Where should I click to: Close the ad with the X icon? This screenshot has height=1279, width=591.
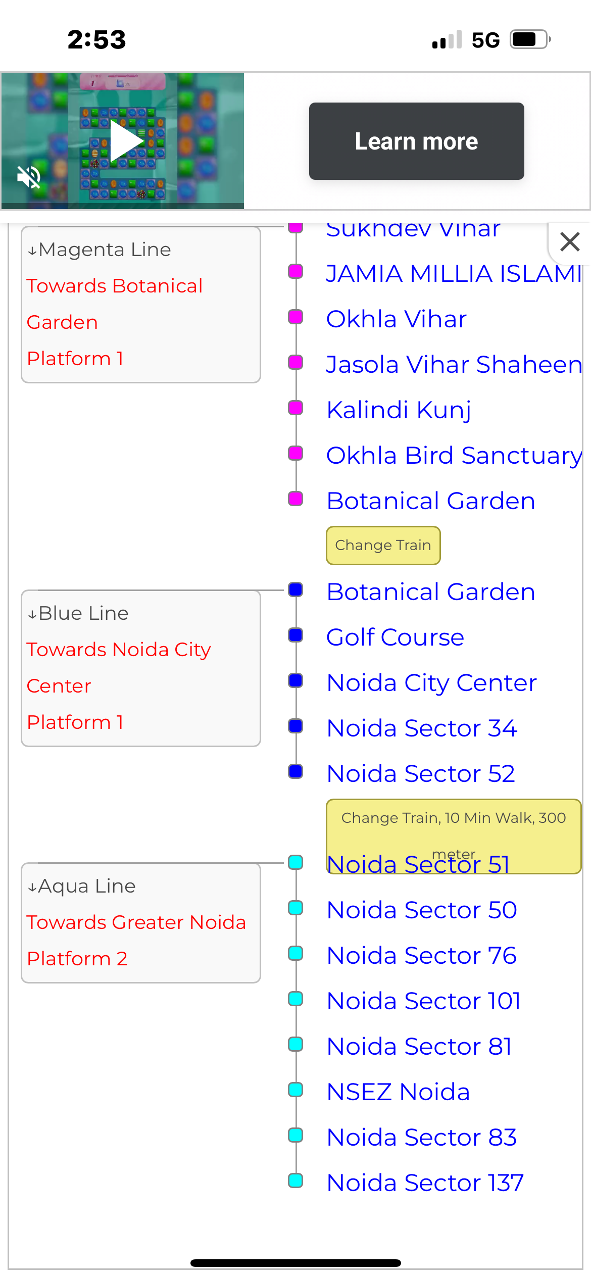pyautogui.click(x=570, y=242)
